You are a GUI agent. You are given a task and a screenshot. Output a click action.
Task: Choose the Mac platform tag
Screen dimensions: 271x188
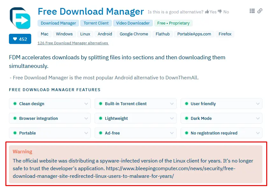coord(45,34)
